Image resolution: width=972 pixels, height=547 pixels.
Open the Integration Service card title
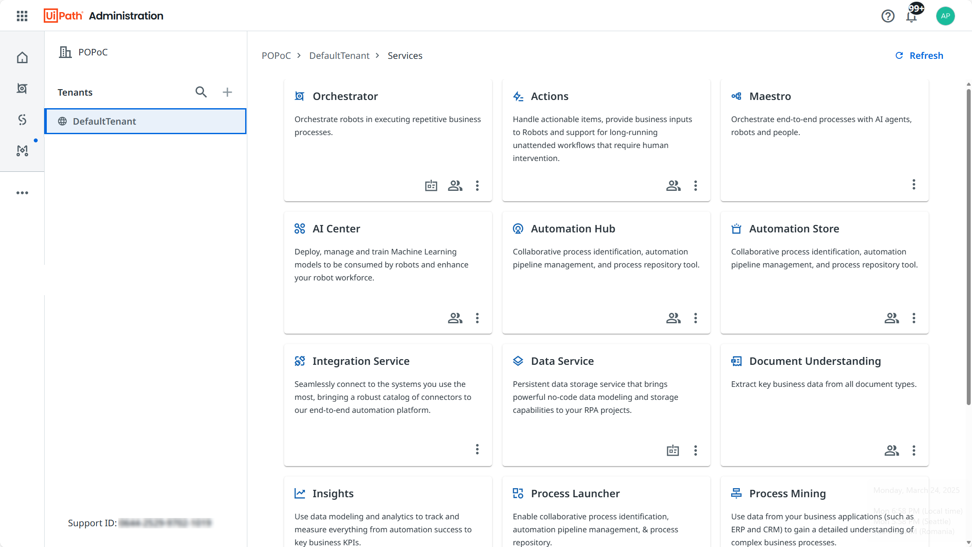pos(361,361)
